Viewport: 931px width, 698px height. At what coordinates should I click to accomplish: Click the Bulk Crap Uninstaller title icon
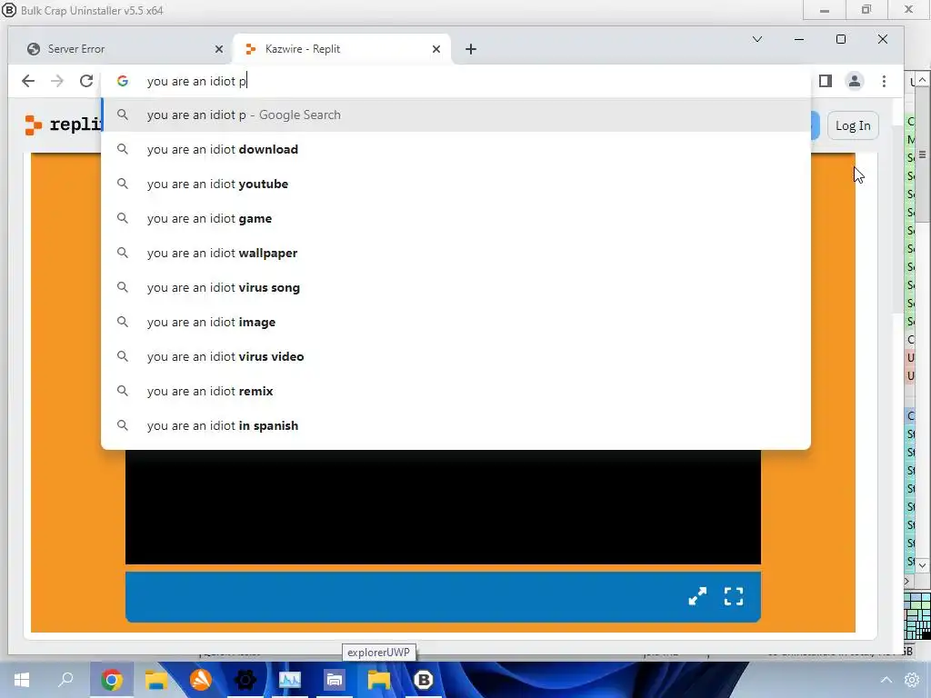[x=9, y=10]
